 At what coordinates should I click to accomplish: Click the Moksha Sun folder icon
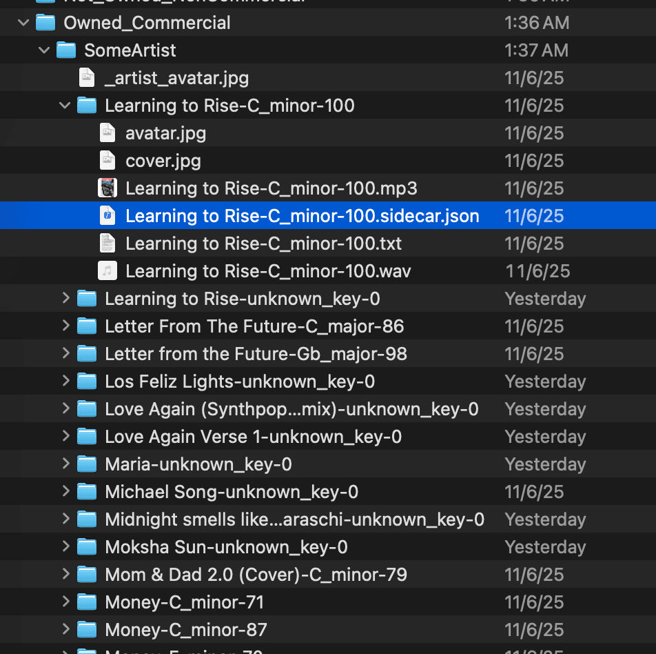click(x=86, y=547)
